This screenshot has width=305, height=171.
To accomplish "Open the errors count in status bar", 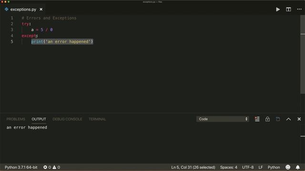I will pos(47,167).
